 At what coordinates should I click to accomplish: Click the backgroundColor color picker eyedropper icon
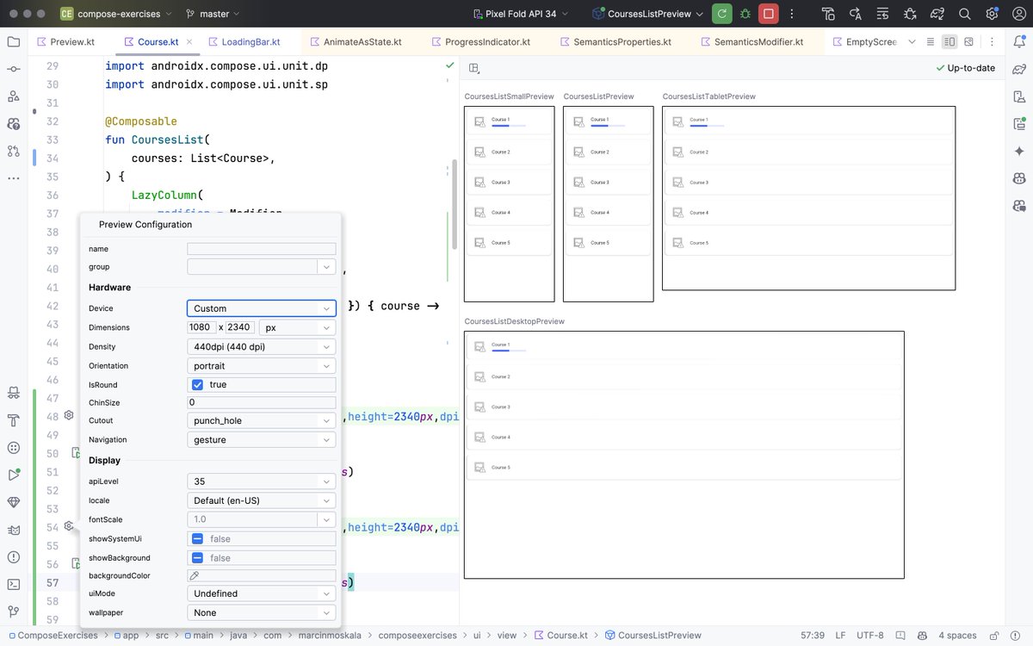pyautogui.click(x=195, y=575)
